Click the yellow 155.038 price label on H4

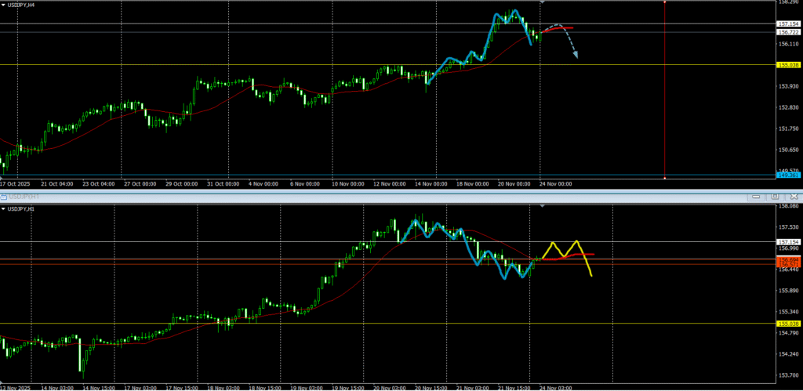coord(788,65)
